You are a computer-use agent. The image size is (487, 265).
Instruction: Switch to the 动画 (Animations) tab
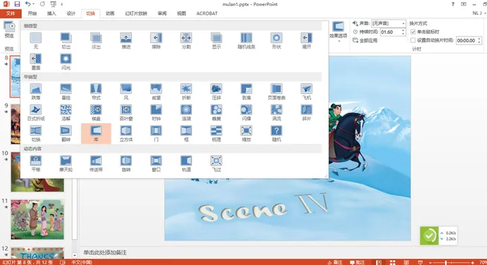110,14
